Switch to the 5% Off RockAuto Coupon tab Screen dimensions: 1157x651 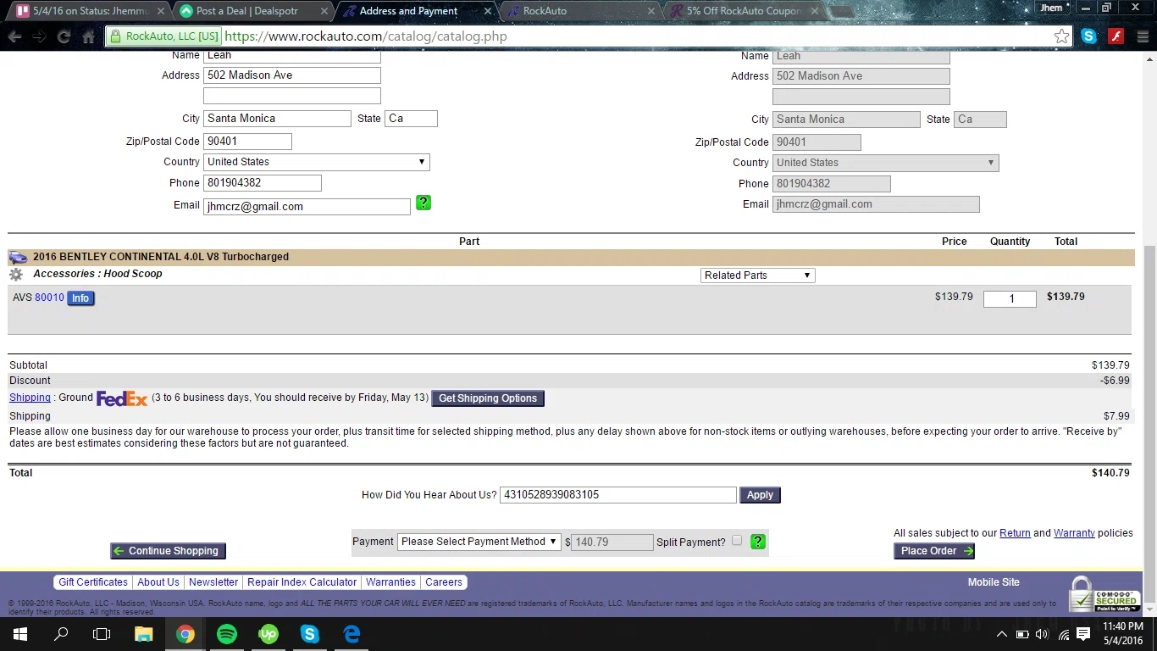point(742,11)
